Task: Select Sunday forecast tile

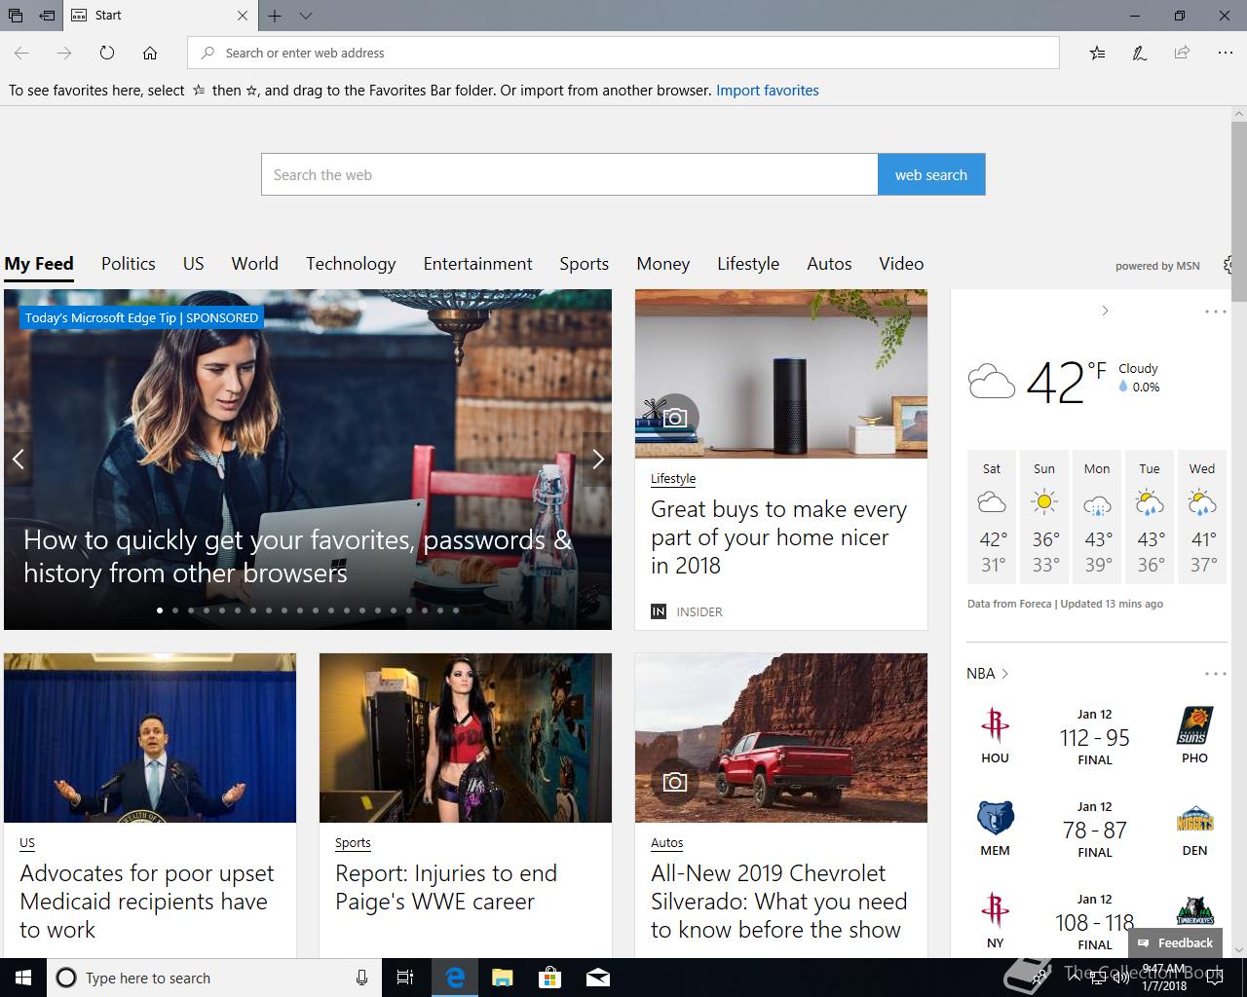Action: (x=1044, y=517)
